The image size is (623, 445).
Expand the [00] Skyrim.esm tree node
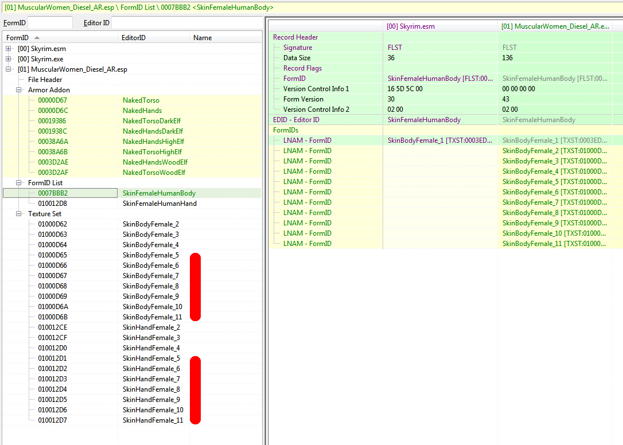coord(9,49)
